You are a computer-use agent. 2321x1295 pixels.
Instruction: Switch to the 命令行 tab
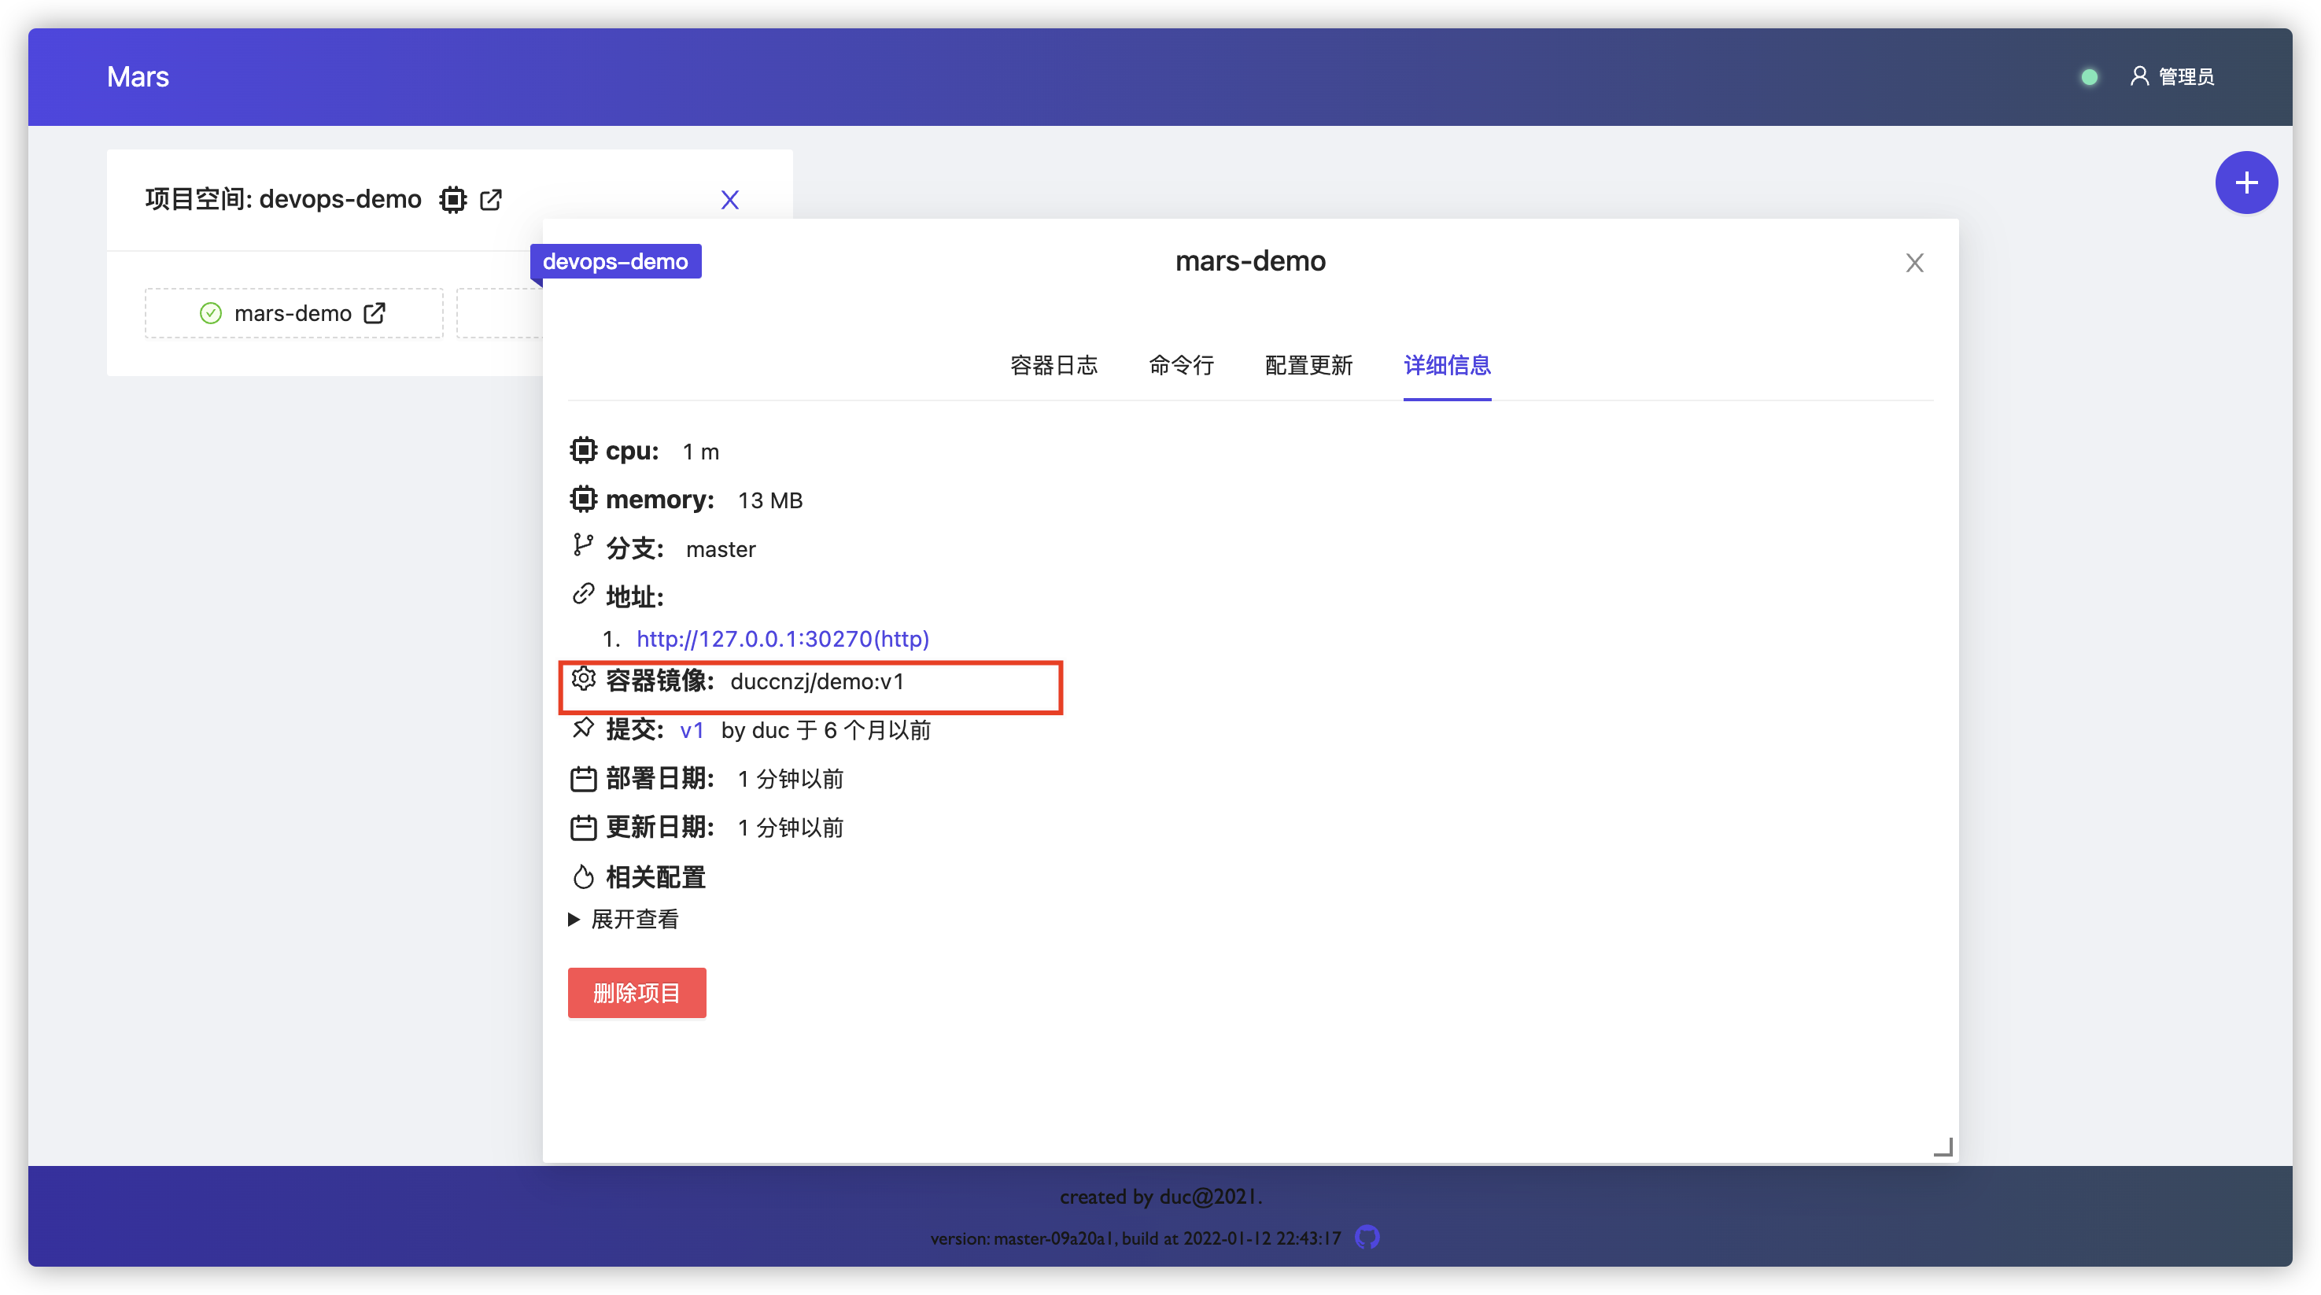click(1181, 365)
